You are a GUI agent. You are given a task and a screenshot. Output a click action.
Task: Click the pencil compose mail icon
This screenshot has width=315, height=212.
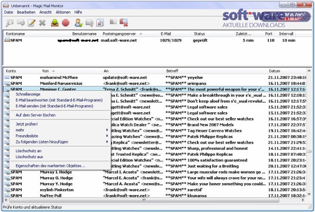click(31, 23)
